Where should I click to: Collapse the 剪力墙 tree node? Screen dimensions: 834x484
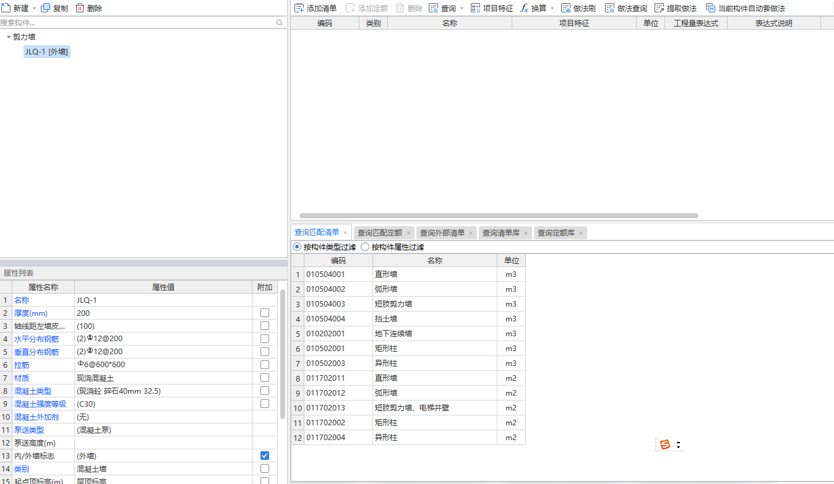click(9, 37)
